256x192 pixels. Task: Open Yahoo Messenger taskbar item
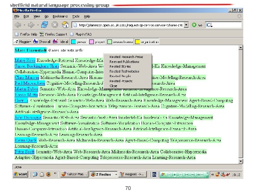click(x=74, y=174)
